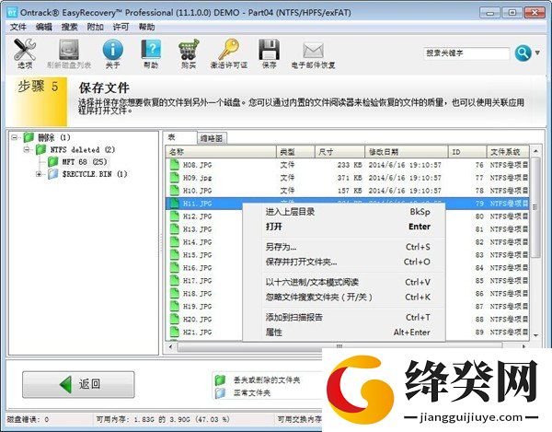Click the 371 KB size cell of H09.jpg

(350, 178)
